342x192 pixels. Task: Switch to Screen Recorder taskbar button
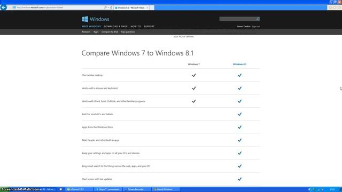137,189
